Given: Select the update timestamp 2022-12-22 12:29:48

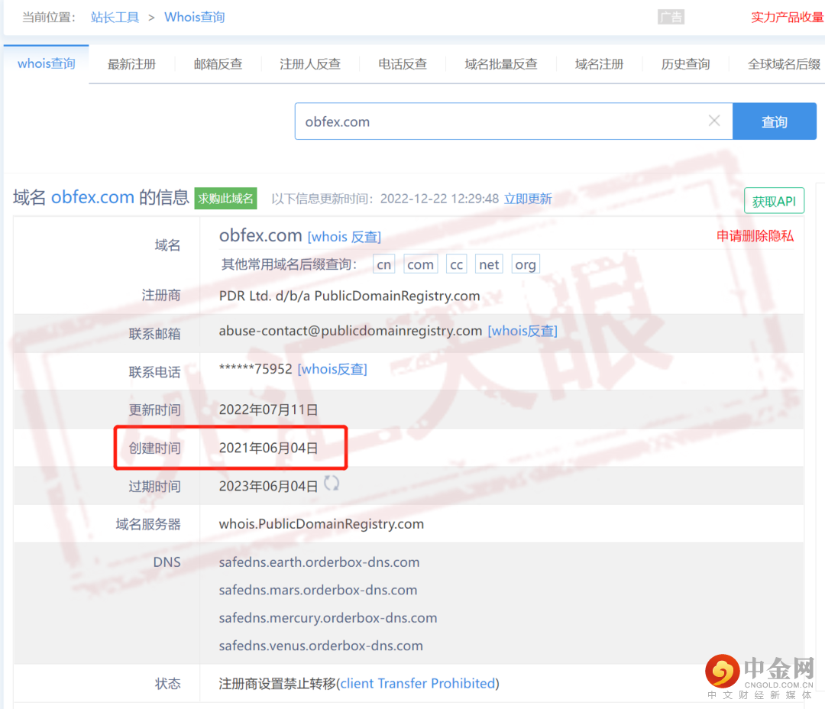Looking at the screenshot, I should (439, 199).
